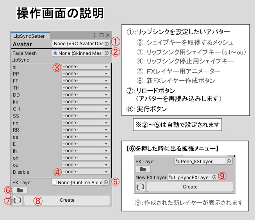
Task: Open the RR shape key dropdown
Action: [x=86, y=130]
